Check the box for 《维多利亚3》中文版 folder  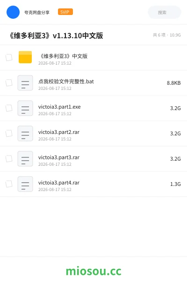[9, 58]
